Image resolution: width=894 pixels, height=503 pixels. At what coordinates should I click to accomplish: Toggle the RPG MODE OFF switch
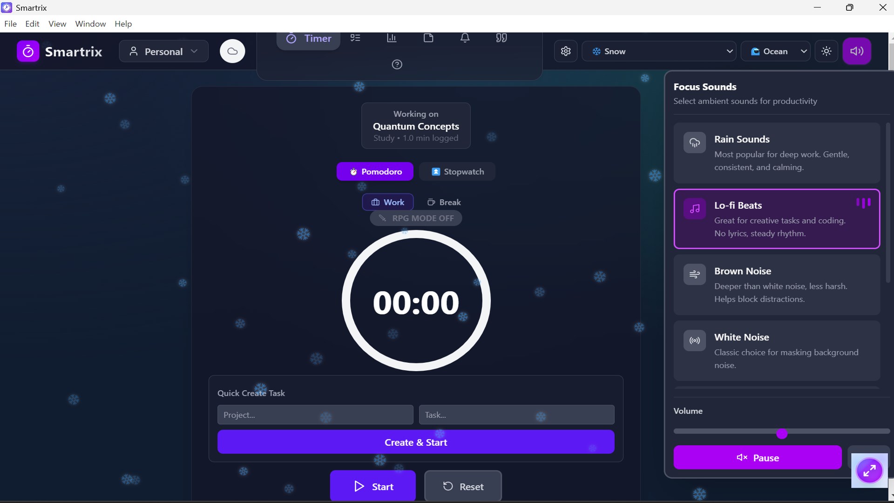416,218
